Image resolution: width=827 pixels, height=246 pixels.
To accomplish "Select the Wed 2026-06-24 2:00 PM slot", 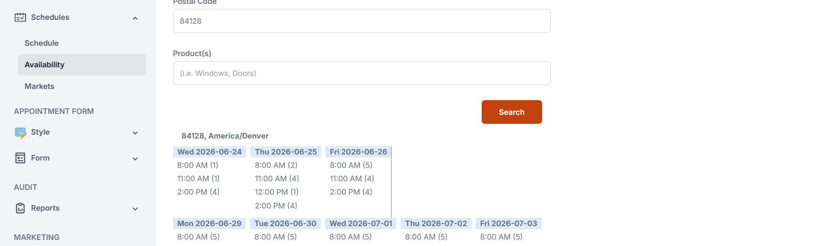I will point(198,192).
